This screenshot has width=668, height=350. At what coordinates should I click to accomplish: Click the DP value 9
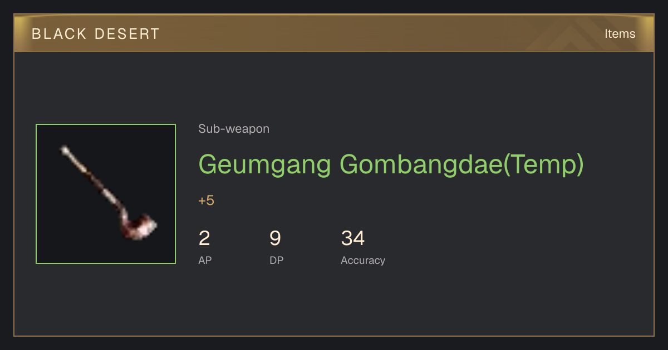pos(275,238)
